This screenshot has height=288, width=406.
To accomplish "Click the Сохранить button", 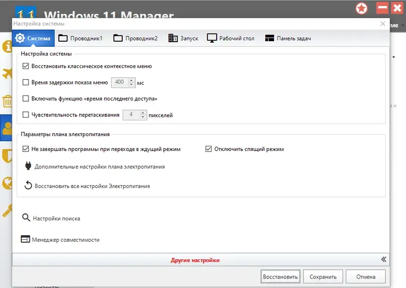I will (323, 277).
